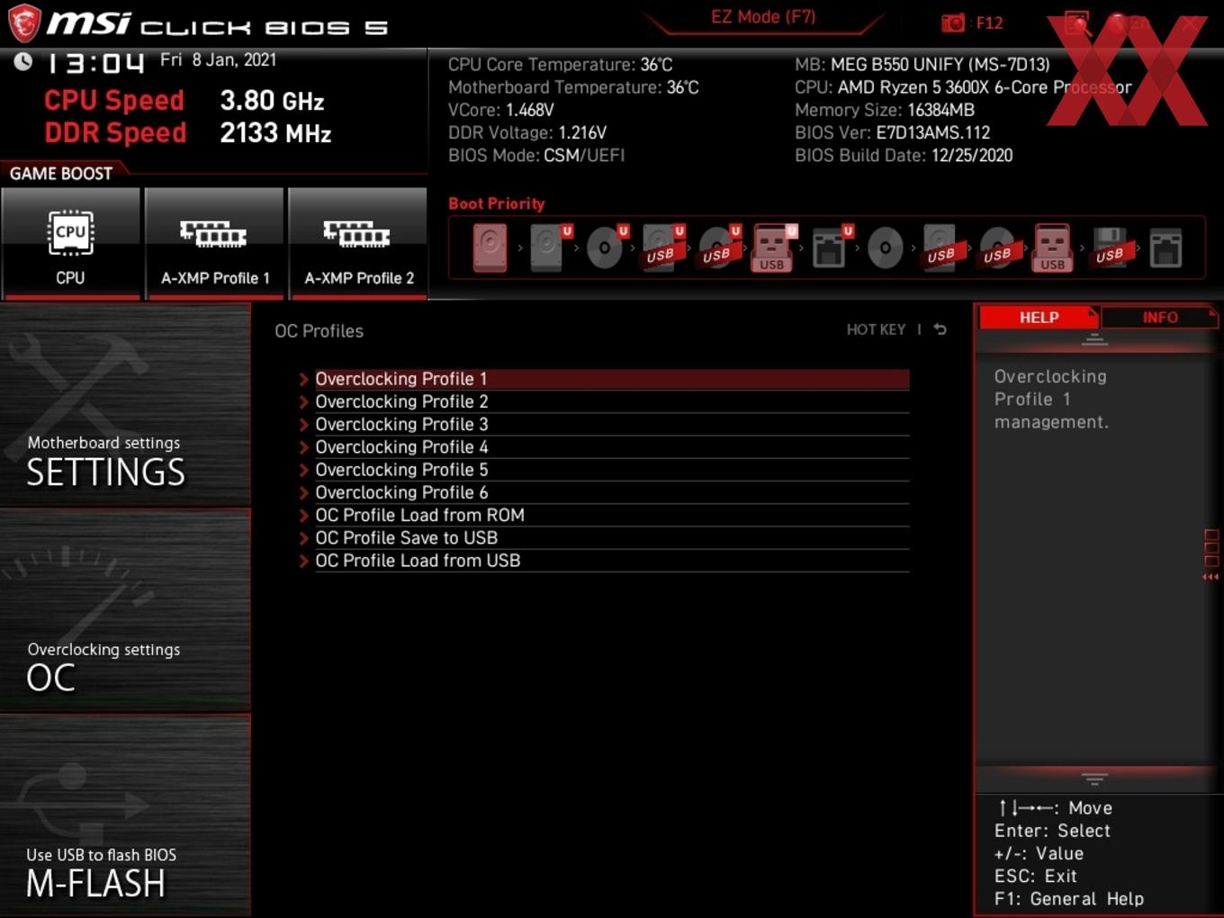Click the top scroll handle of help panel

(x=1094, y=339)
